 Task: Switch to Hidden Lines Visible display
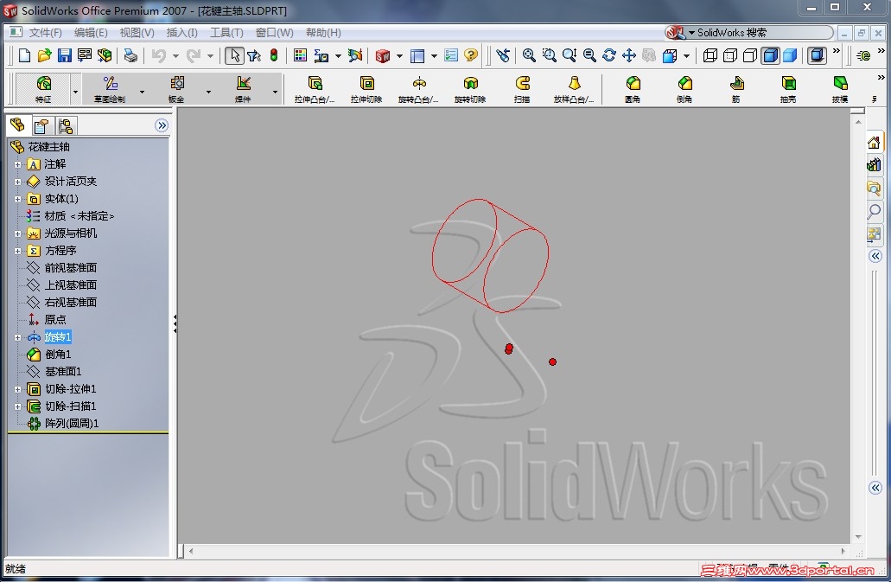pos(730,55)
